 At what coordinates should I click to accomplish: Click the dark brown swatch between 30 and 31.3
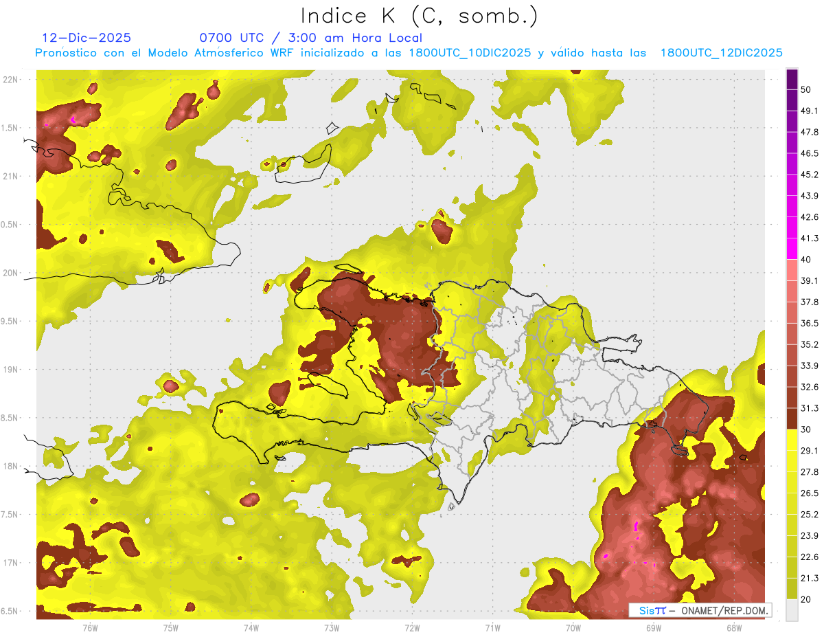point(792,418)
